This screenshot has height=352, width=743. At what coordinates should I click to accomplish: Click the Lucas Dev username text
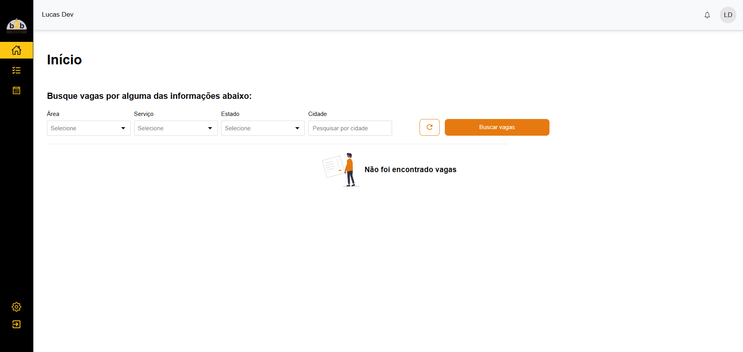(x=57, y=14)
